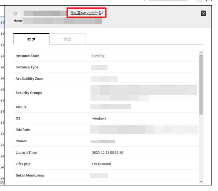Click the Availability Zone row label

29,79
